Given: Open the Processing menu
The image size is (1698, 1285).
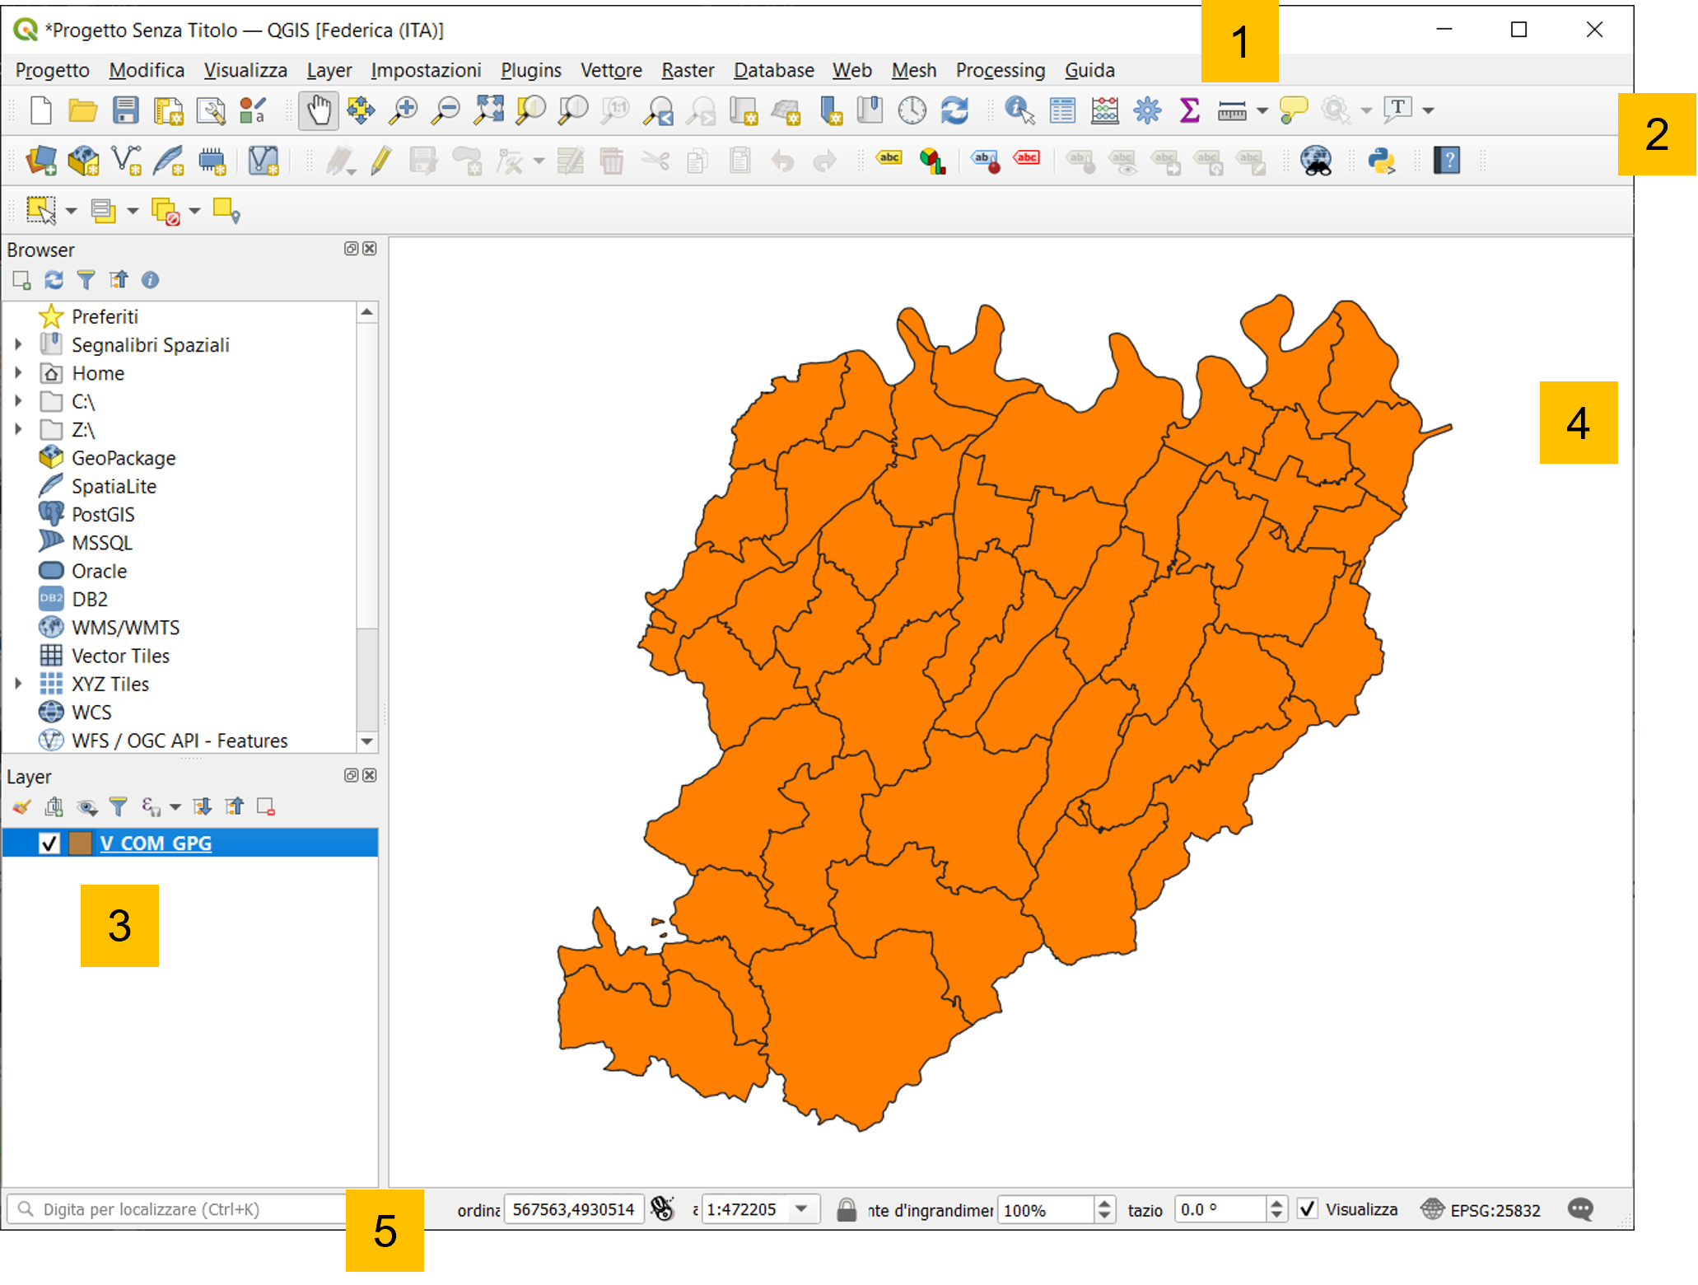Looking at the screenshot, I should (x=1000, y=71).
